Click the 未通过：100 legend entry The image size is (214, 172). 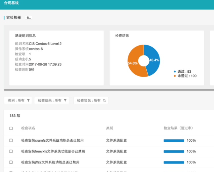tap(185, 76)
